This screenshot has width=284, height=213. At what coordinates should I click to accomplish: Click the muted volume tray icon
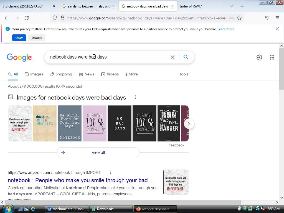tap(263, 209)
